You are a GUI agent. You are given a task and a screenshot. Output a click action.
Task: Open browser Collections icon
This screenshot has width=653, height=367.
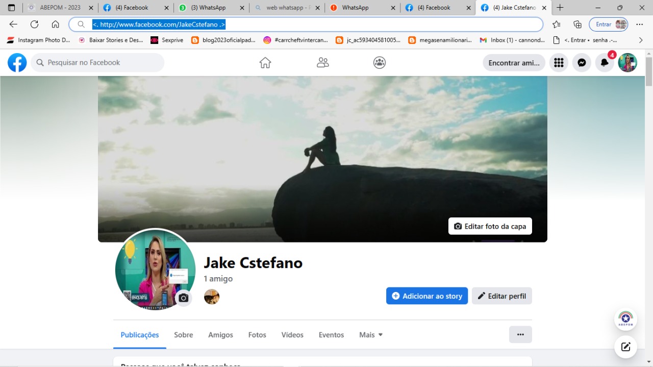point(577,25)
